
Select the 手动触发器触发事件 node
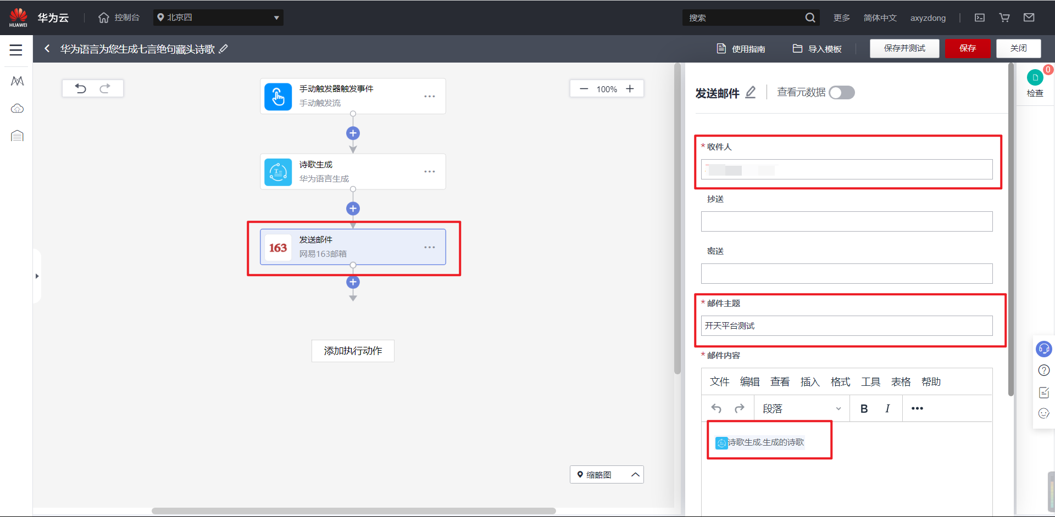click(x=353, y=96)
